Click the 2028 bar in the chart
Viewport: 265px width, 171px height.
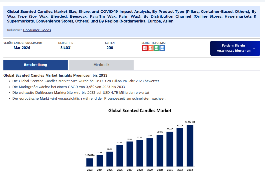pos(140,153)
